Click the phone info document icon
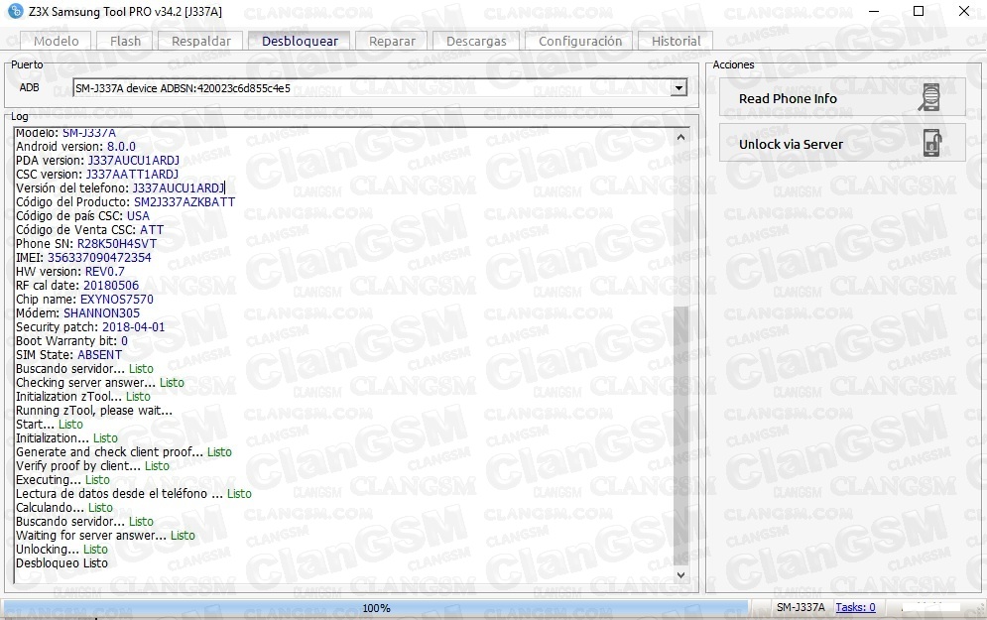This screenshot has height=620, width=987. point(929,97)
